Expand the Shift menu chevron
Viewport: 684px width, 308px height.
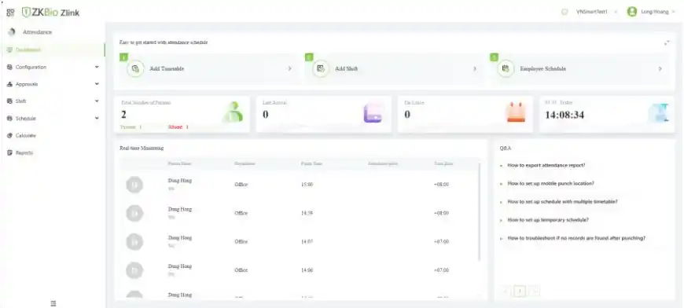tap(97, 101)
